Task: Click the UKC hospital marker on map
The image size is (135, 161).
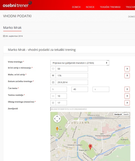Action: (x=103, y=132)
